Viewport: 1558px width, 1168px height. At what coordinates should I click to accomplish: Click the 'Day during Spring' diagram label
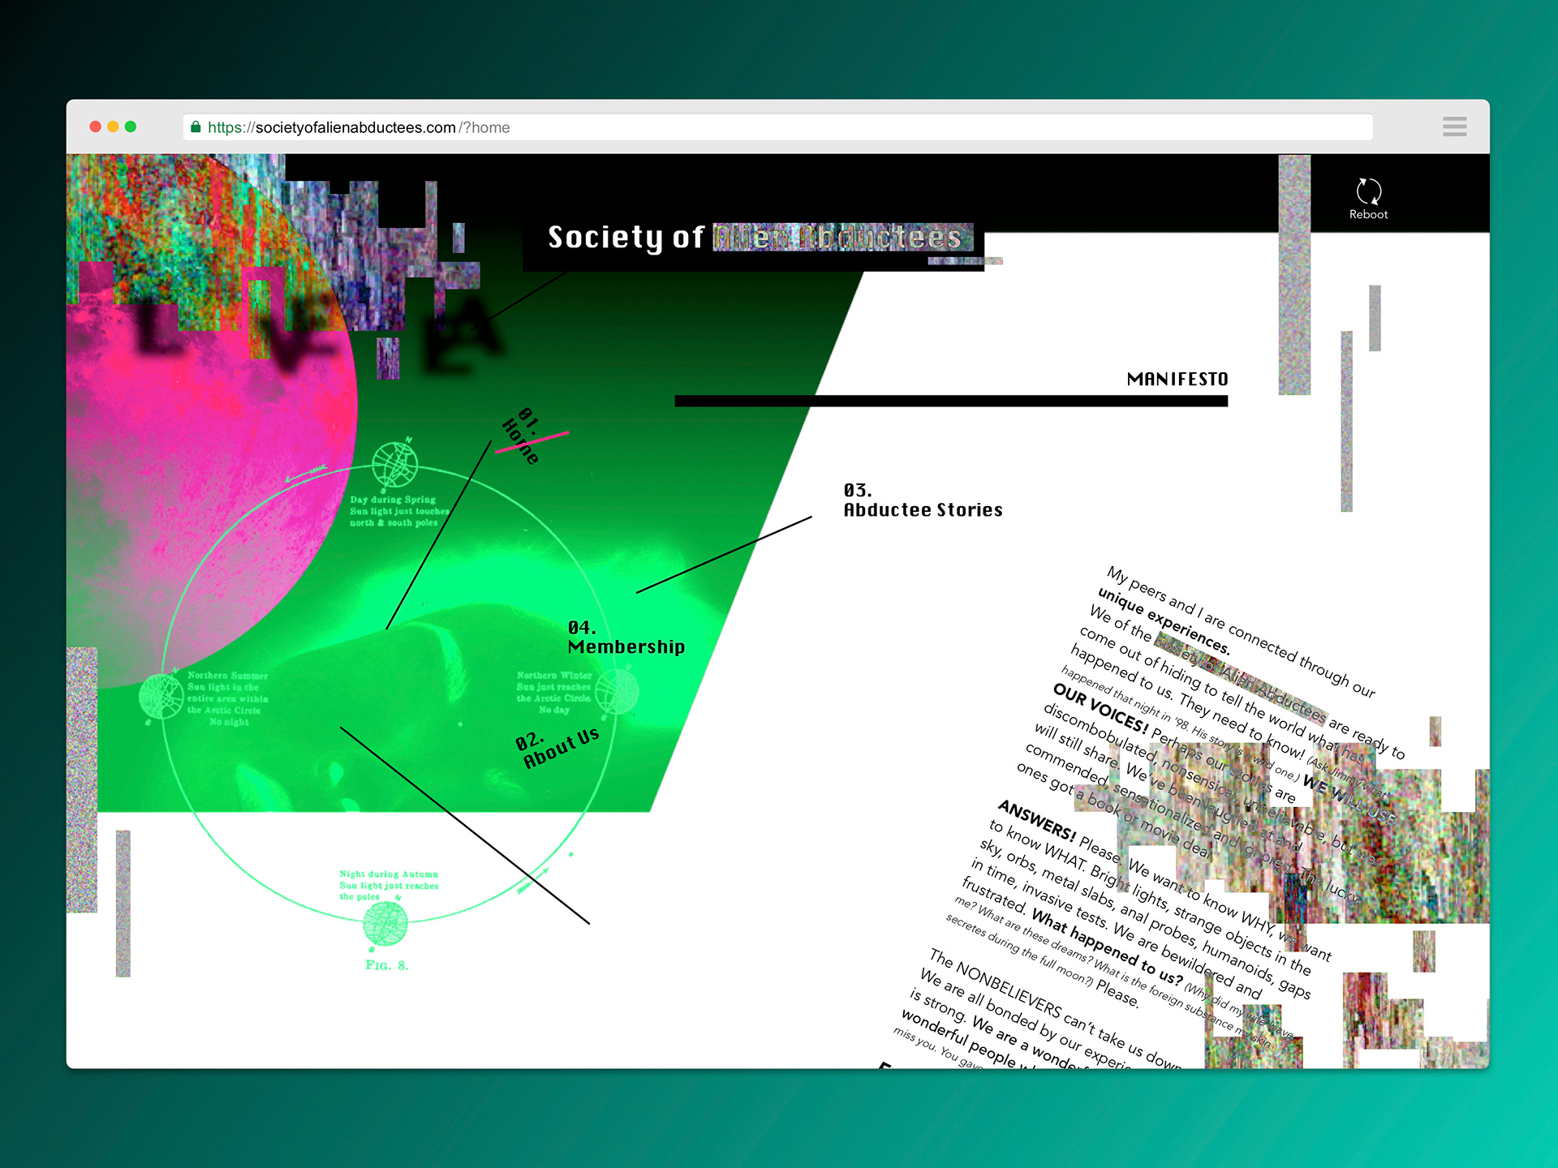click(x=398, y=511)
